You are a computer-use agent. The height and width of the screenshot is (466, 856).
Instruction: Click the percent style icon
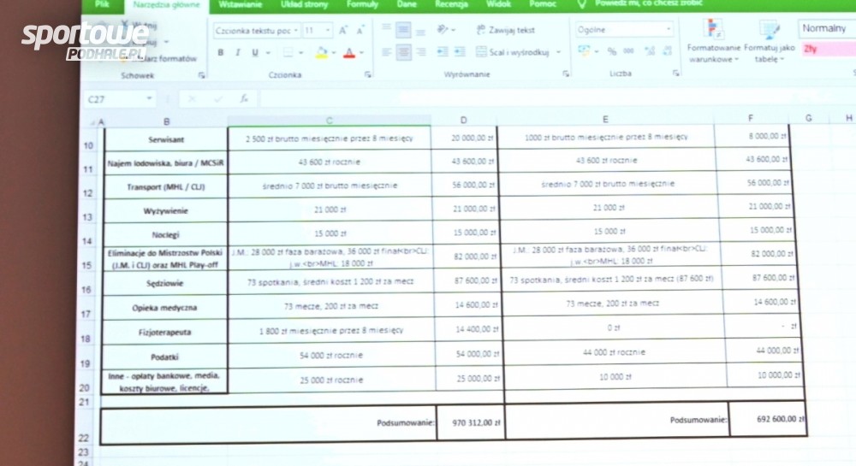click(x=612, y=51)
